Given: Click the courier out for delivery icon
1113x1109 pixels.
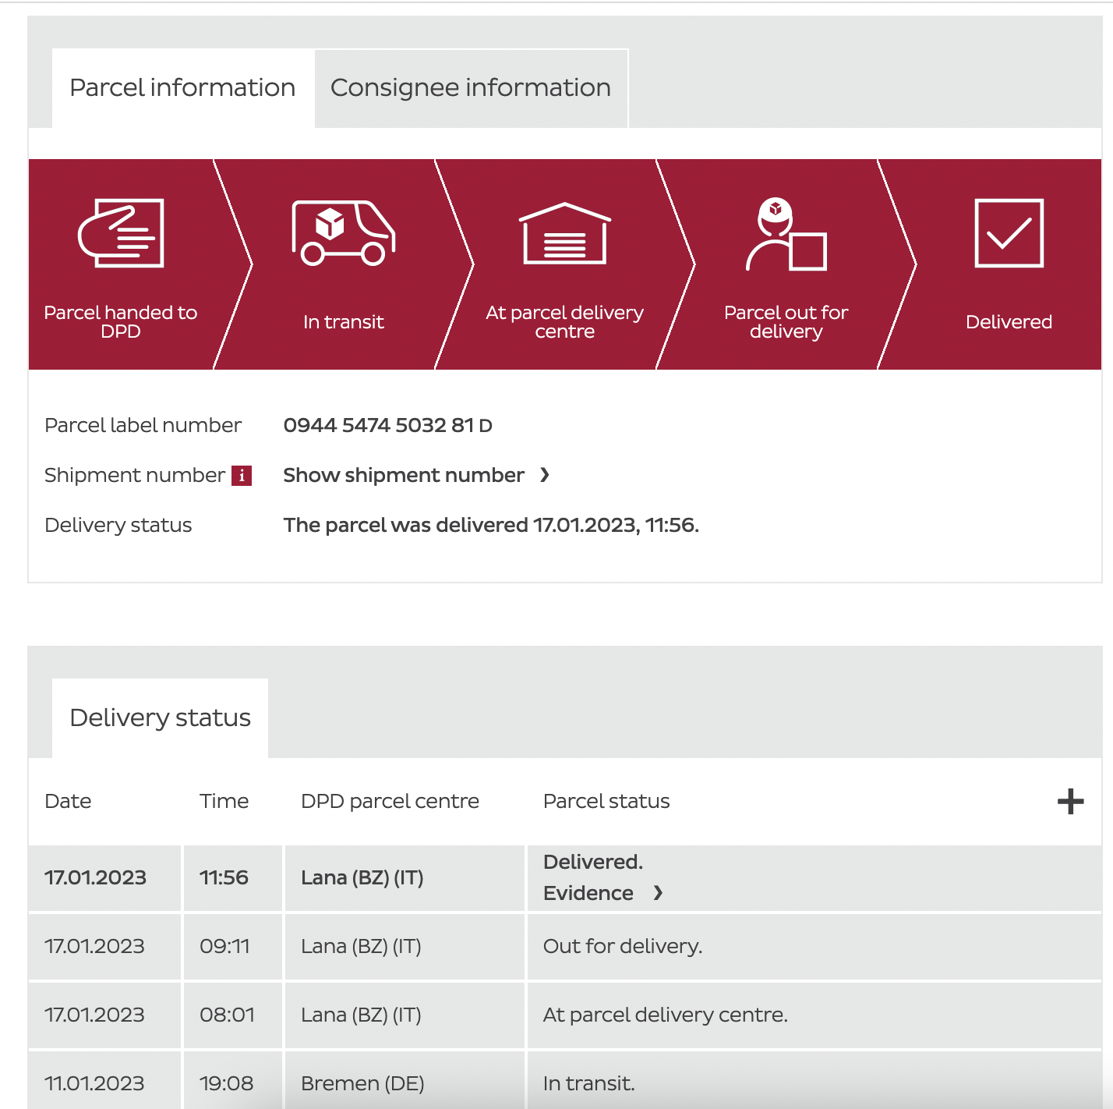Looking at the screenshot, I should click(786, 234).
